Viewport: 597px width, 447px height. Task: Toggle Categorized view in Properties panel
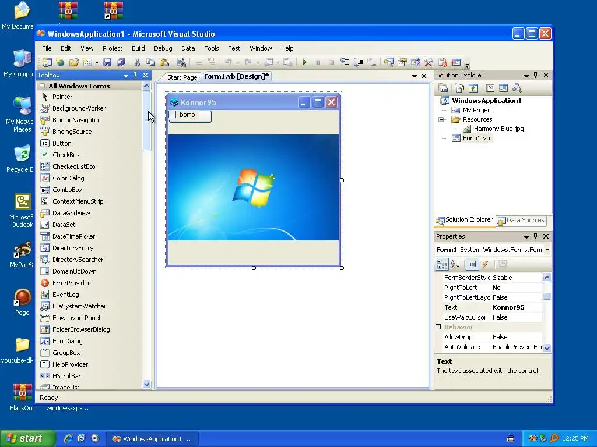[442, 264]
